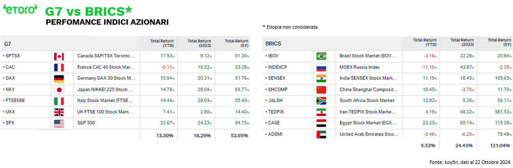The height and width of the screenshot is (168, 513).
Task: Click the BRICS table header label
Action: click(273, 43)
